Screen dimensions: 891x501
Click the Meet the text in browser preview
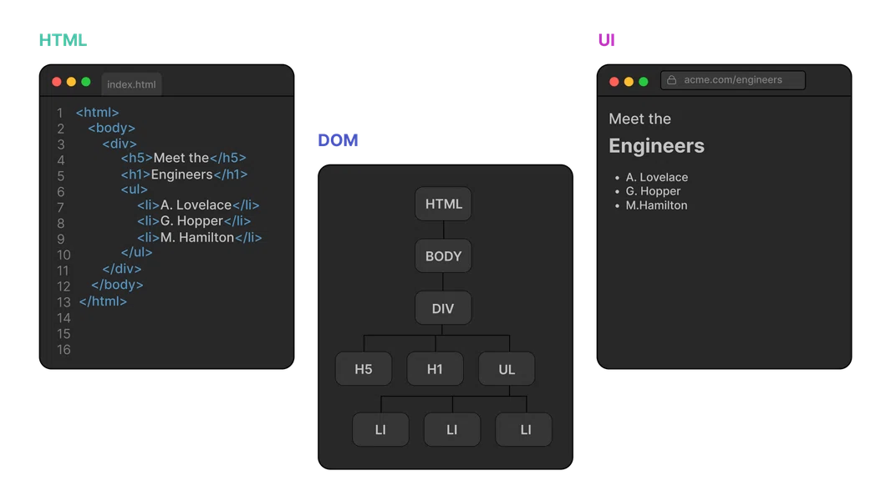639,119
